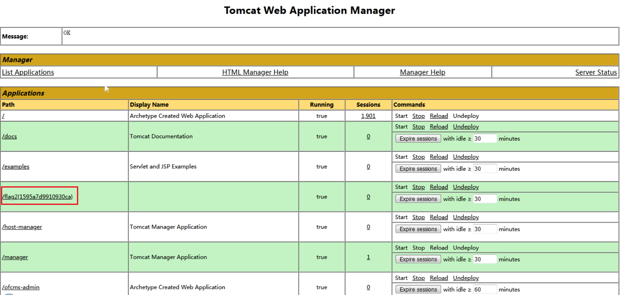Focus the idle minutes field for /docs
The image size is (620, 295).
click(x=485, y=139)
